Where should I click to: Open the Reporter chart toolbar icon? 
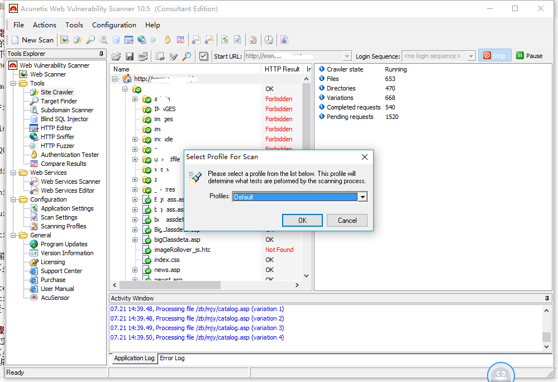(x=284, y=40)
